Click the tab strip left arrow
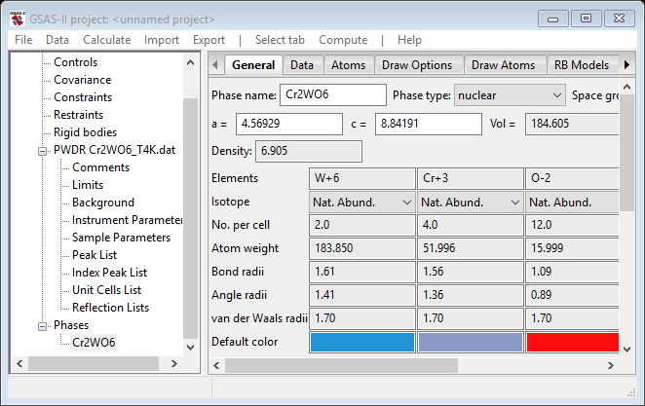The image size is (645, 406). click(x=215, y=65)
